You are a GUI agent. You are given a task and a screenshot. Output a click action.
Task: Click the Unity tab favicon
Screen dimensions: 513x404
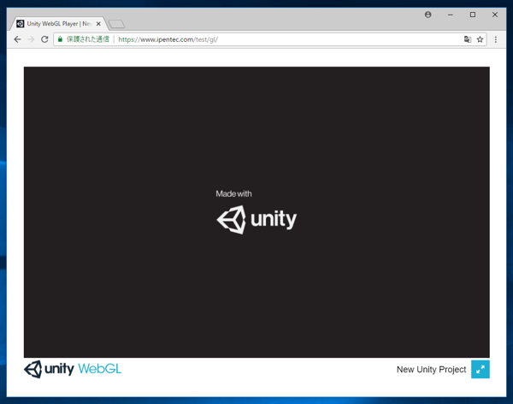click(x=21, y=24)
